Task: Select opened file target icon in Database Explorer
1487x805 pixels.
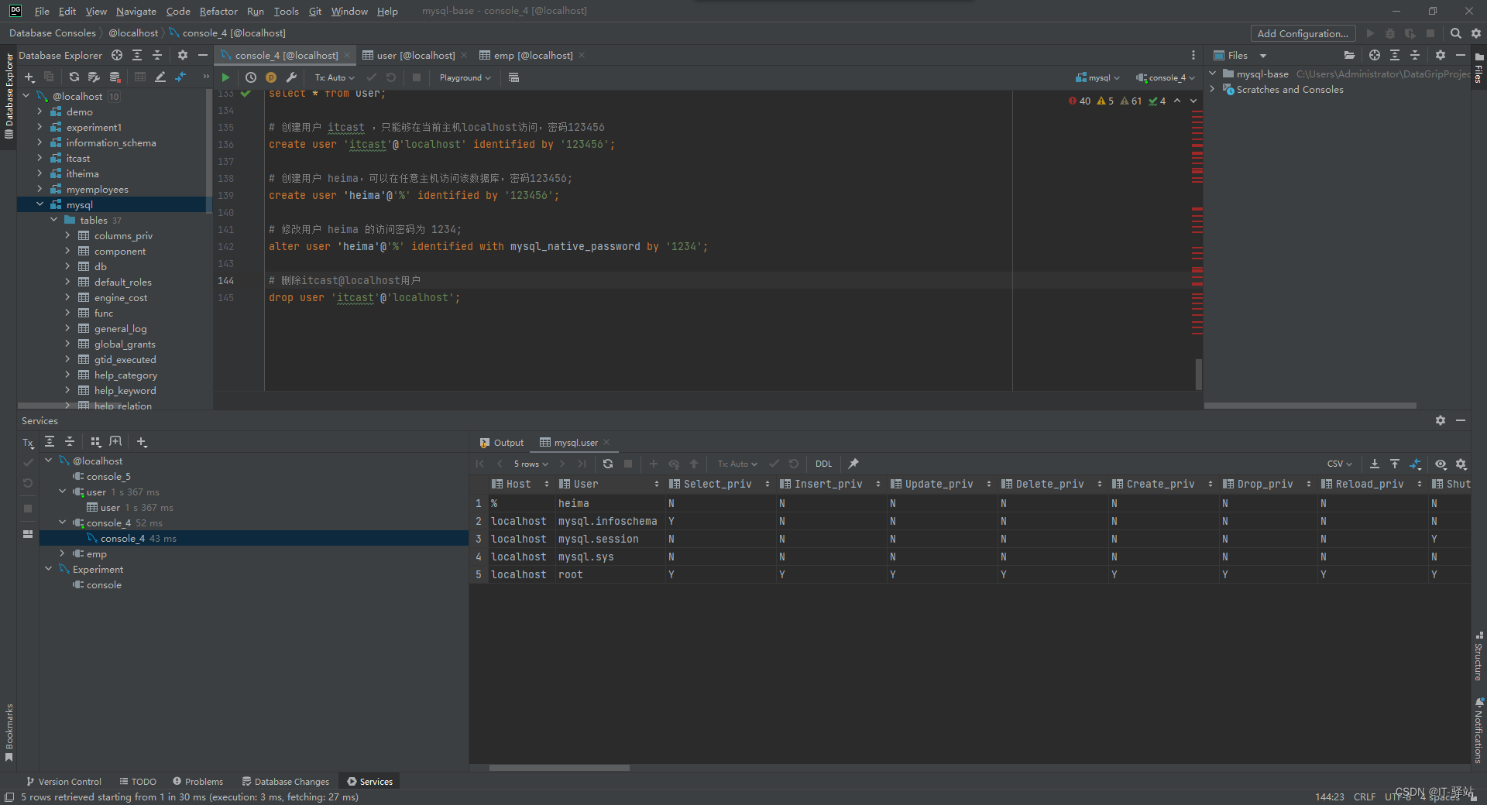Action: pos(117,55)
